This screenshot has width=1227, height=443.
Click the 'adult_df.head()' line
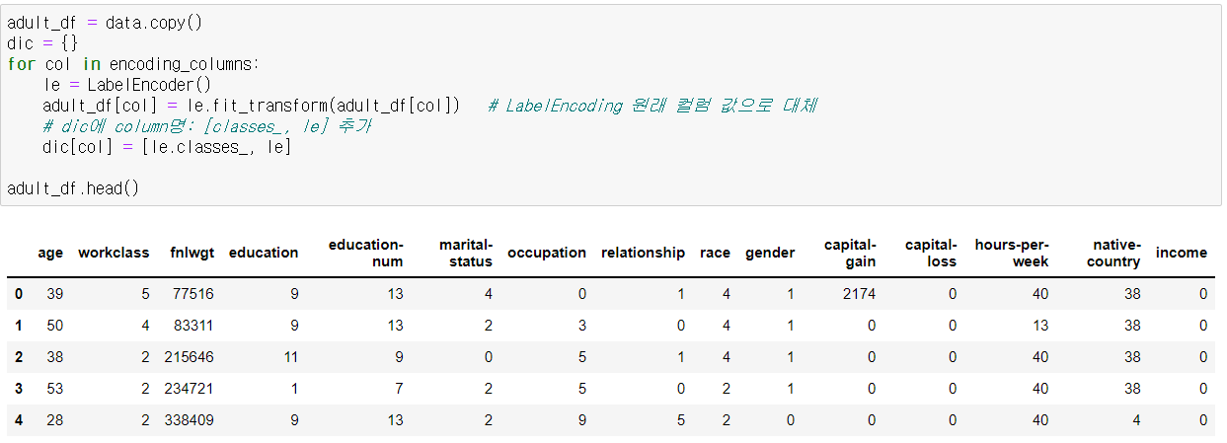point(73,188)
